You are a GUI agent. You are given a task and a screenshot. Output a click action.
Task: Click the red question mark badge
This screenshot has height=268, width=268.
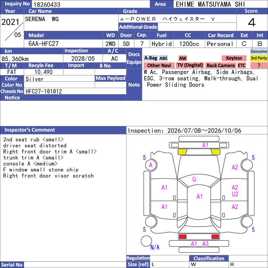259,65
